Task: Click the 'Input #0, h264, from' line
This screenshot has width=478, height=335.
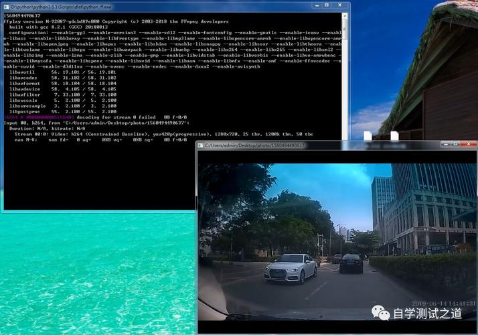Action: [x=96, y=123]
